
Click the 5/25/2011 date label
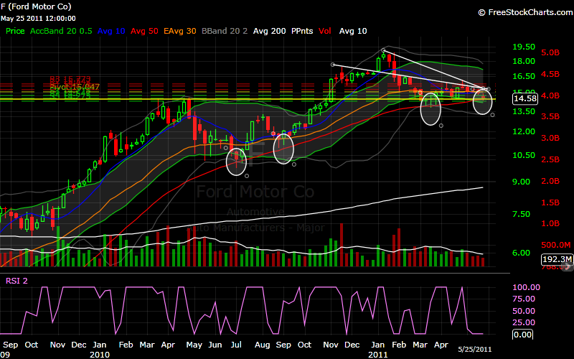(475, 349)
